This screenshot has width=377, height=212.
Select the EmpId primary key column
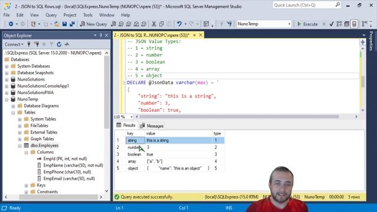(65, 158)
